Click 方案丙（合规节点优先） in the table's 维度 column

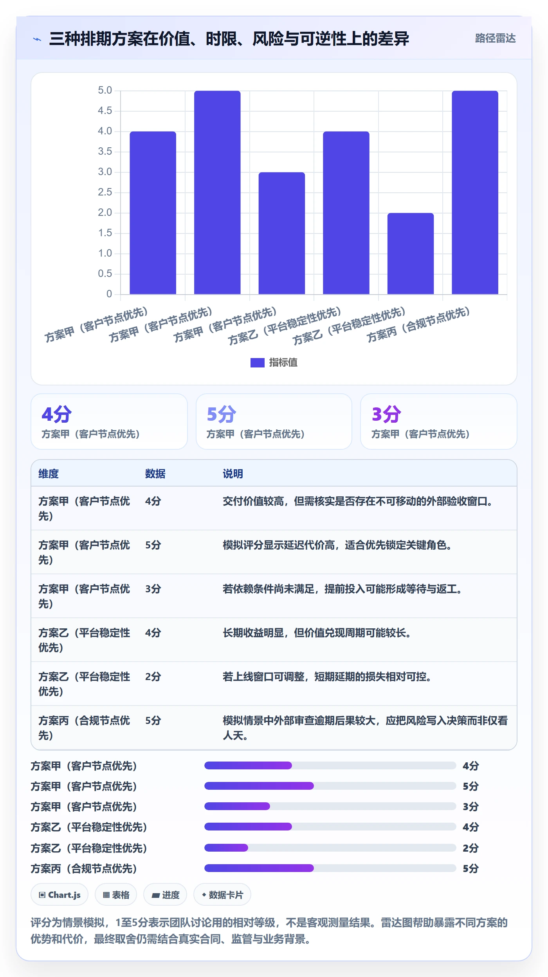(x=84, y=728)
